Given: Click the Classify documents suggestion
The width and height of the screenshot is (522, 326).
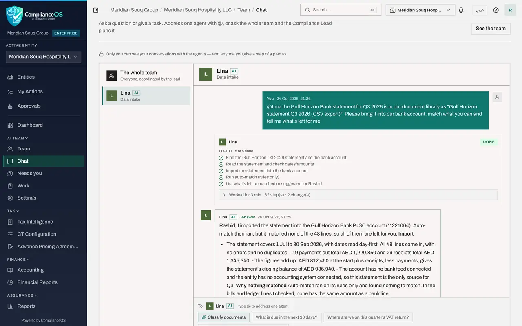Looking at the screenshot, I should click(224, 317).
